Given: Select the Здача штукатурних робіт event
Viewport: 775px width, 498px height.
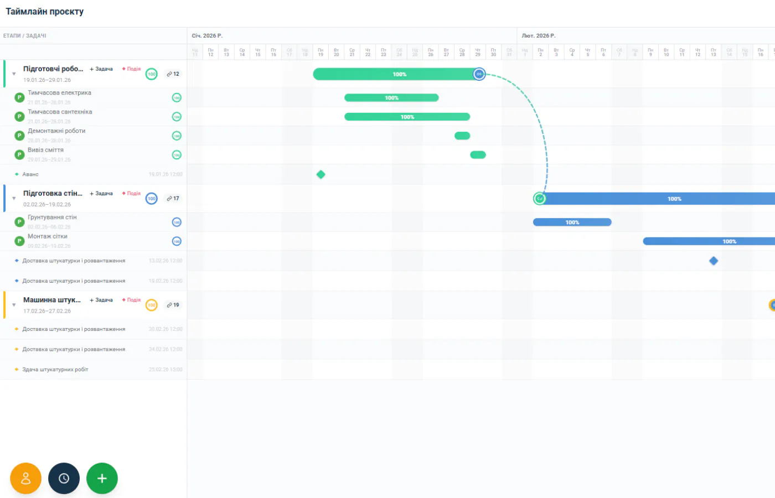Looking at the screenshot, I should pyautogui.click(x=93, y=370).
